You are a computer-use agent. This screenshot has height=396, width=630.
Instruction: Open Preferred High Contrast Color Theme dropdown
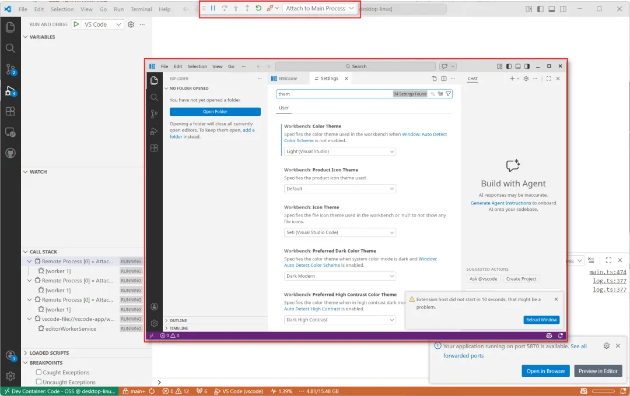[x=339, y=320]
